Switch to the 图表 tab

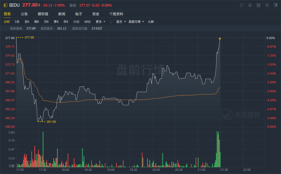(x=7, y=14)
